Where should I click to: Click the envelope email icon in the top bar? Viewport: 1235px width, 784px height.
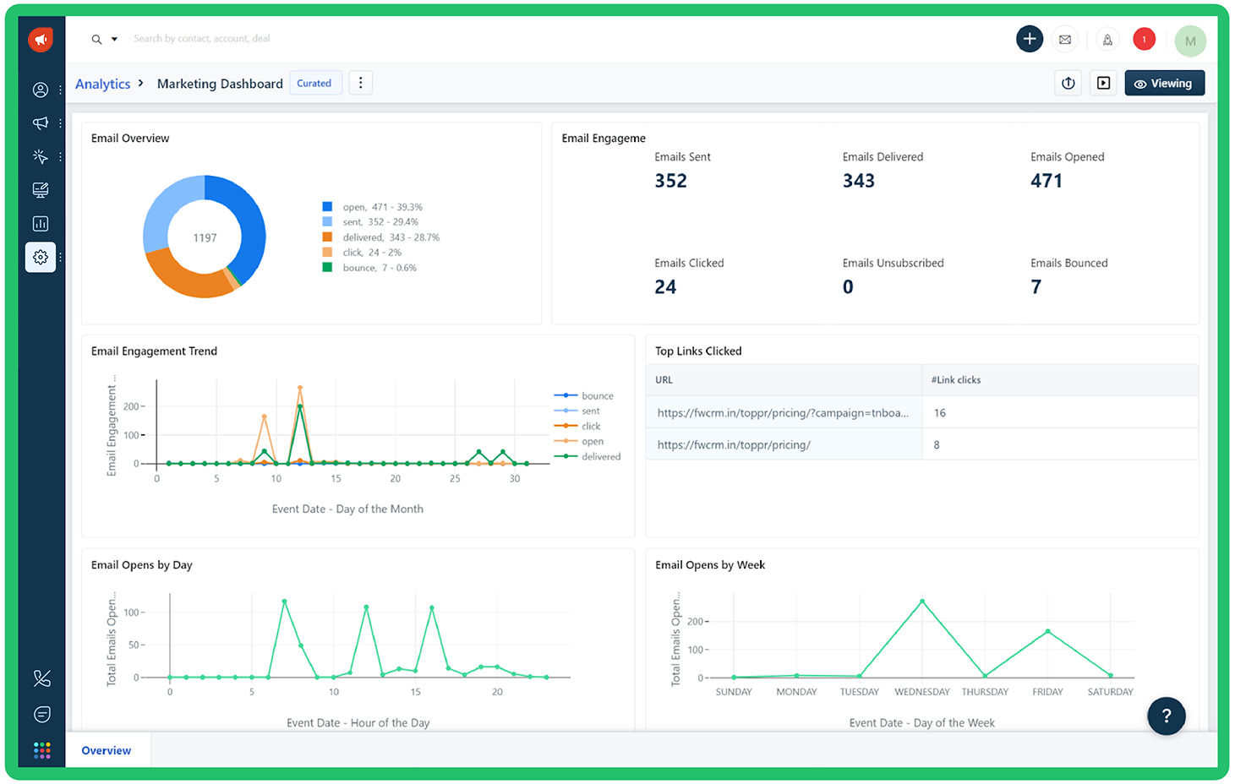coord(1064,39)
